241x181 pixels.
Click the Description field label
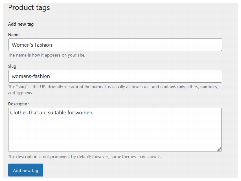pos(19,104)
